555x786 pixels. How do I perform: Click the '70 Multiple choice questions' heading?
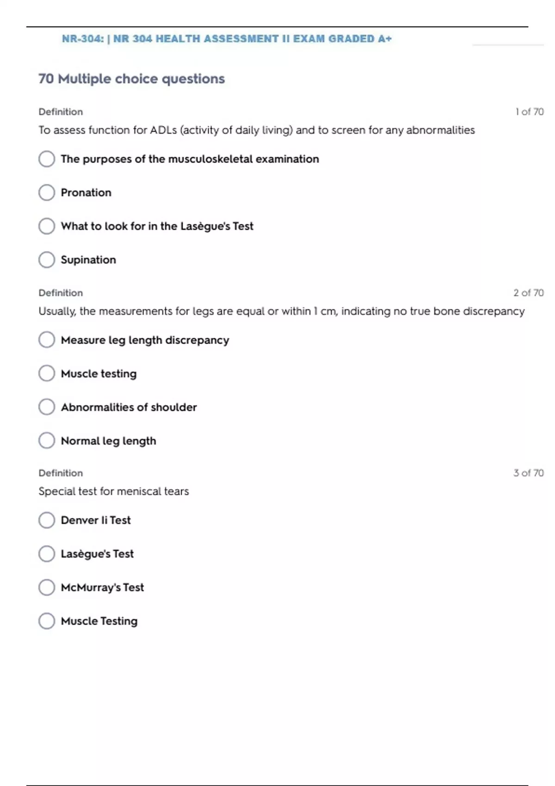131,79
